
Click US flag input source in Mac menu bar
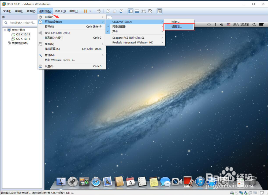click(x=229, y=25)
